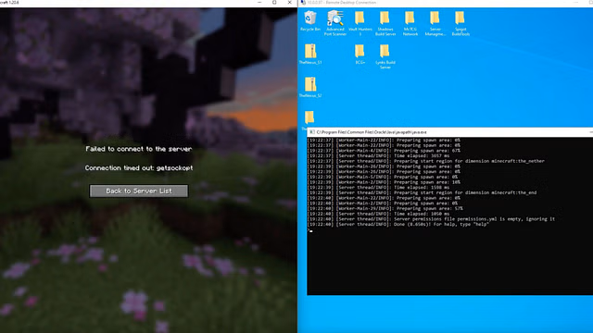Open the Recycle Bin desktop icon
The image size is (593, 333).
[x=310, y=21]
